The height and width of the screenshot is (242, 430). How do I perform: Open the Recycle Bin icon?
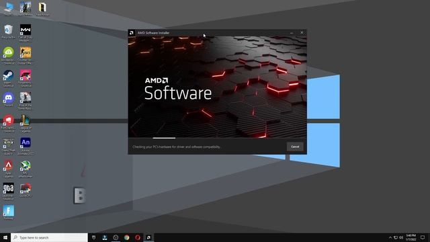click(x=9, y=32)
